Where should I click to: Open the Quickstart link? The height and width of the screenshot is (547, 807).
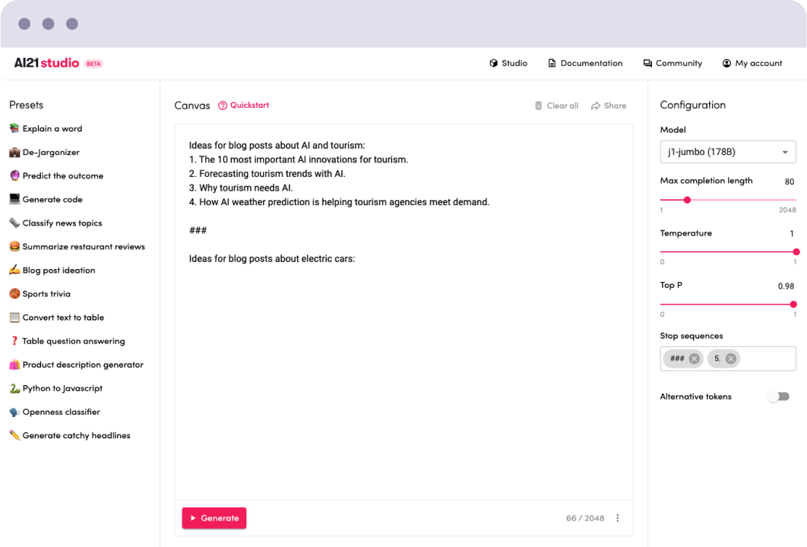click(x=244, y=106)
